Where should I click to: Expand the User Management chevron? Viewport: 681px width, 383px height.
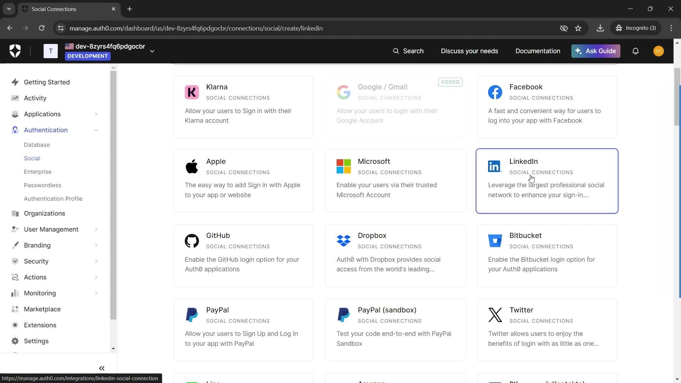(96, 229)
